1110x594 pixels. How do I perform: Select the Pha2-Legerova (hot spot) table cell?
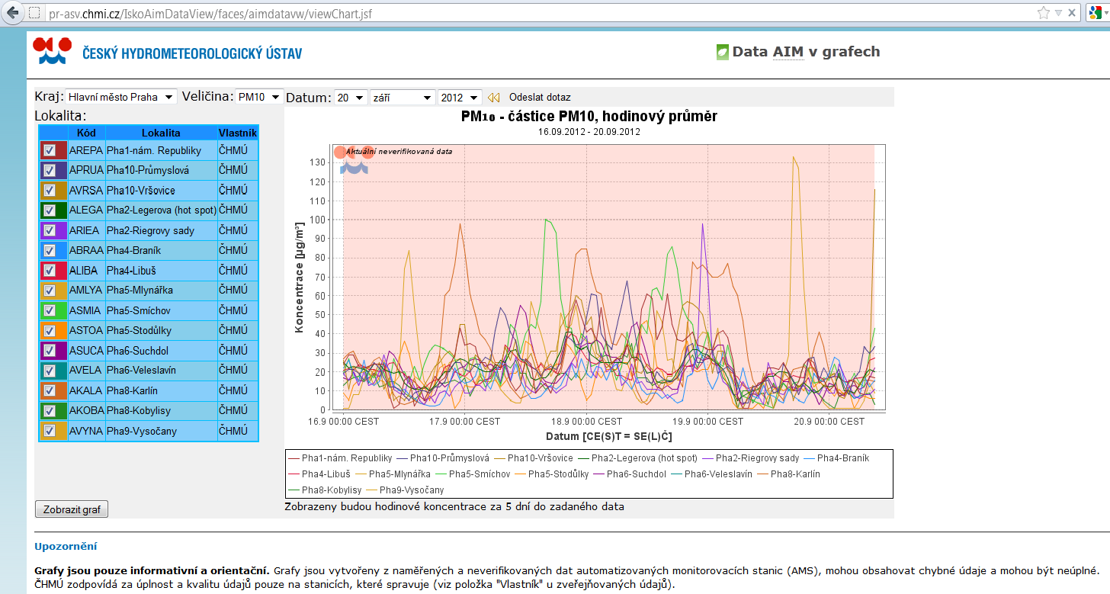coord(161,210)
